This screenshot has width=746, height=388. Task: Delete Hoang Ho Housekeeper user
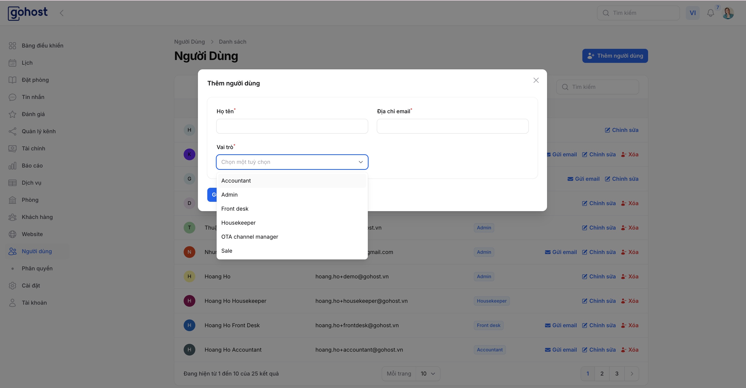[630, 301]
